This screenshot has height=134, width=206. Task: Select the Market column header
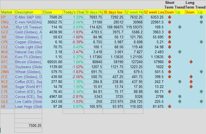(x=7, y=12)
